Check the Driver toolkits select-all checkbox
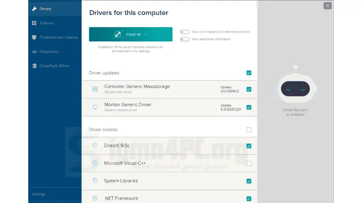This screenshot has width=362, height=203. click(249, 130)
